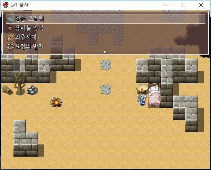The image size is (211, 170).
Task: Click the round table with candle
Action: pyautogui.click(x=142, y=89)
